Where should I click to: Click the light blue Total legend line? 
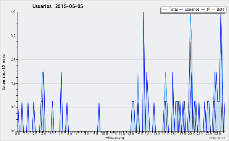[164, 10]
